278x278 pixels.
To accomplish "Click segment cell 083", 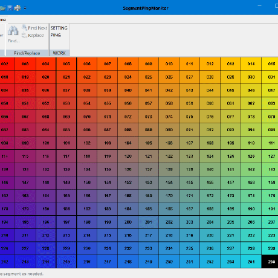I will pyautogui.click(x=25, y=130).
